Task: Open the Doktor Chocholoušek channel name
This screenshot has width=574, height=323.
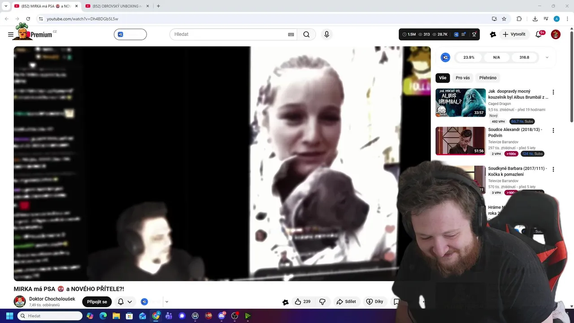Action: (x=52, y=299)
